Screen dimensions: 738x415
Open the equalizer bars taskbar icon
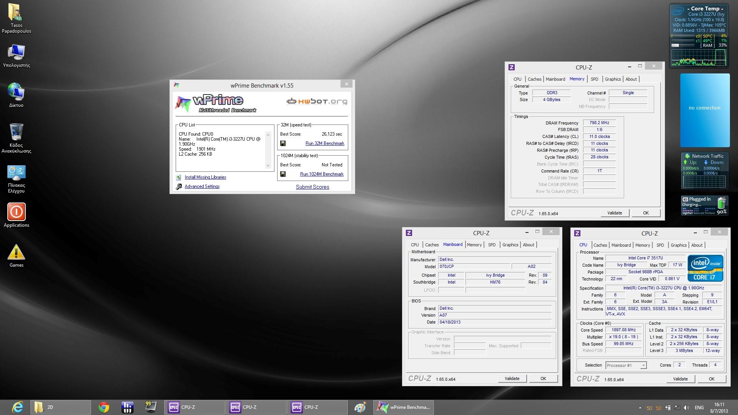click(127, 407)
